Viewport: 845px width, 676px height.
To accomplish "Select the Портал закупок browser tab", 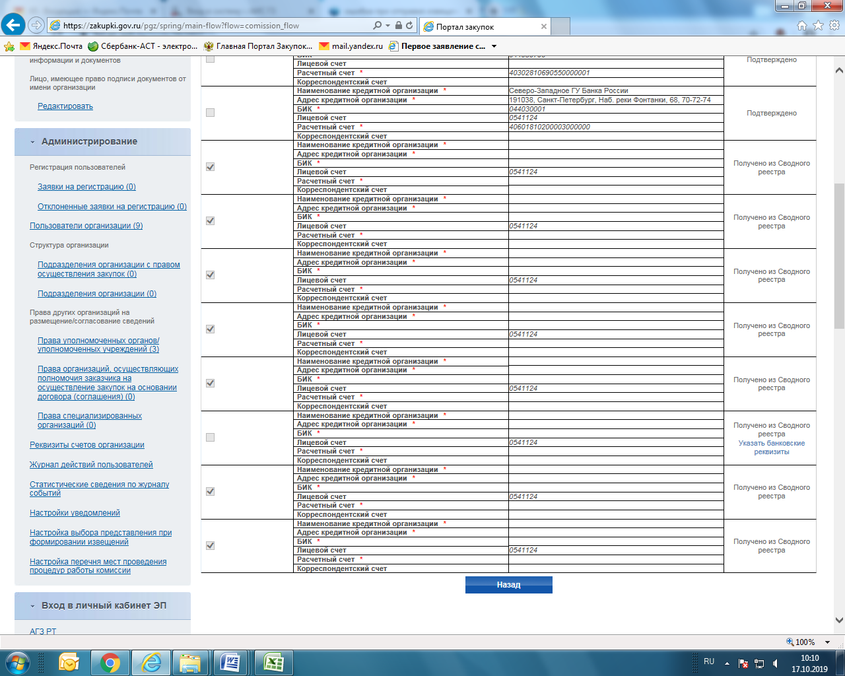I will (x=485, y=26).
